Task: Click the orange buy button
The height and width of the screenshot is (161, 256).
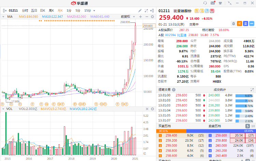Action: click(x=240, y=23)
